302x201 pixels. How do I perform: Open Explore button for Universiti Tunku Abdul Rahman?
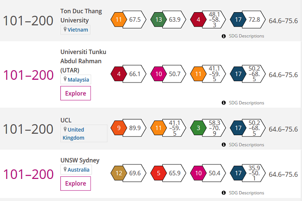76,93
